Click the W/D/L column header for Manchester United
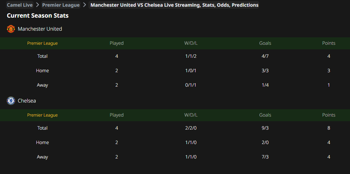 pyautogui.click(x=191, y=43)
